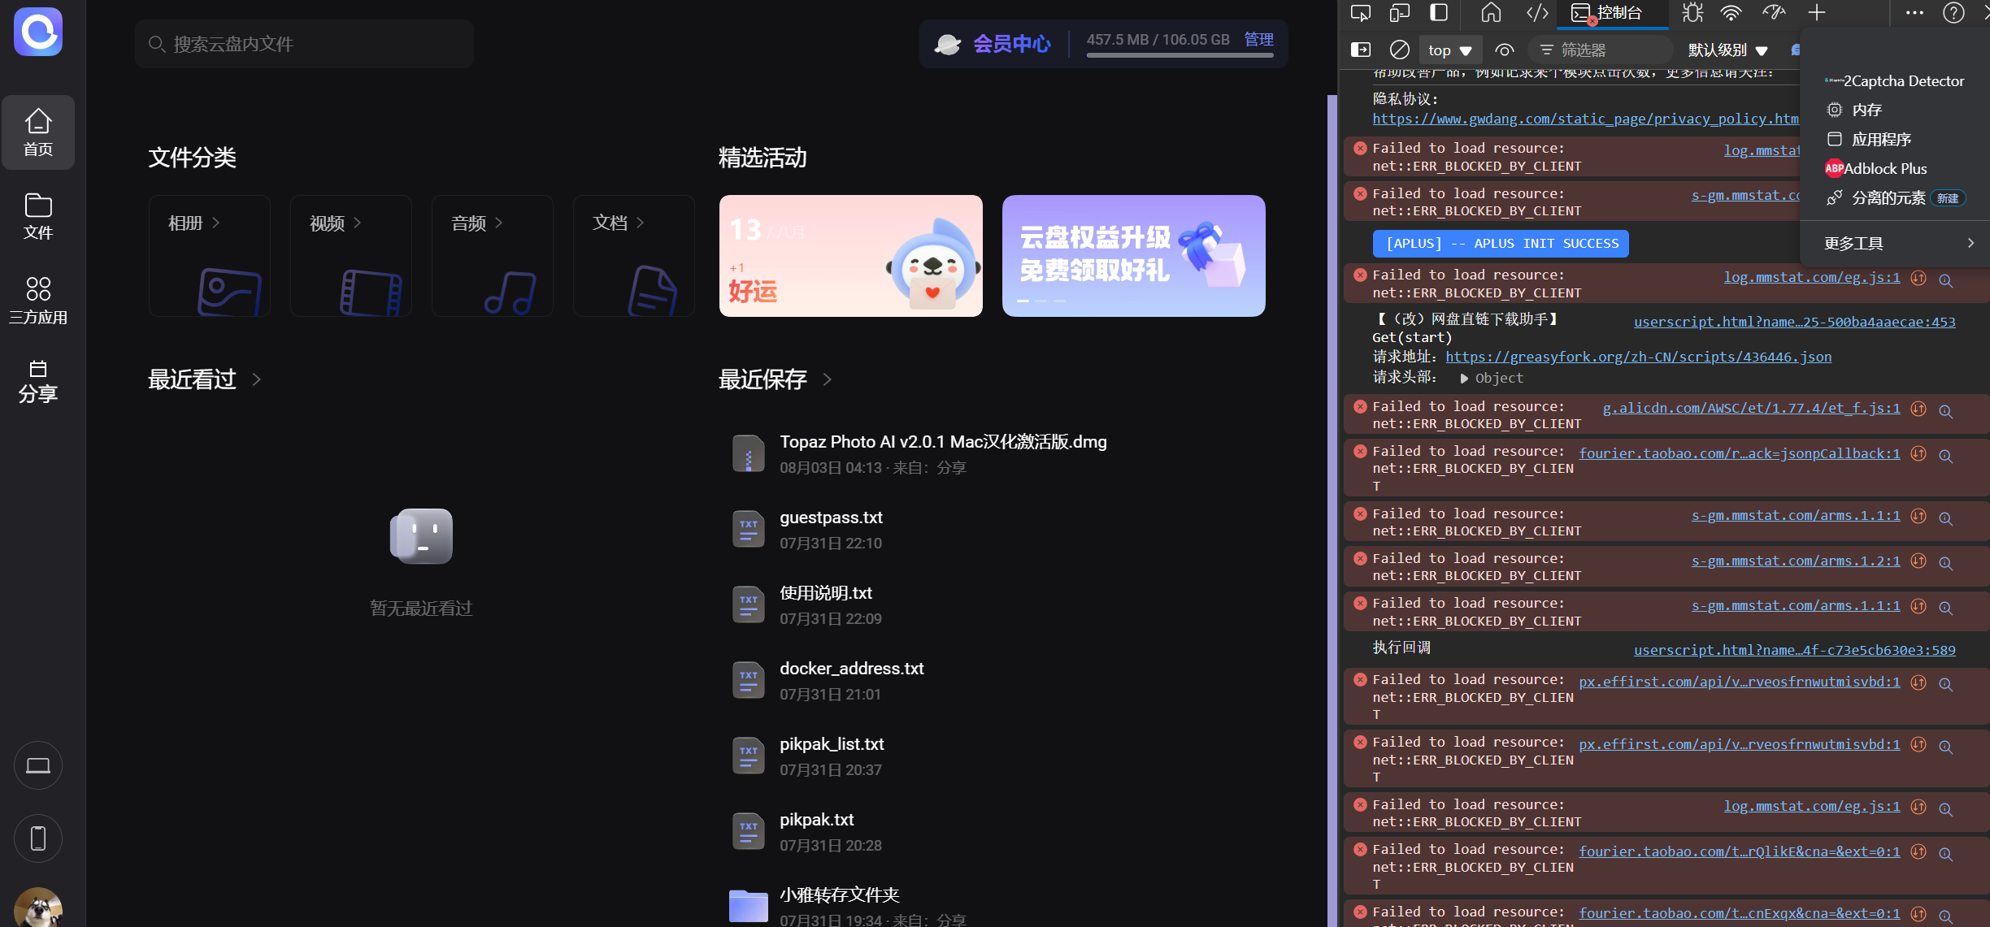This screenshot has height=927, width=1990.
Task: Click the inspect element picker icon
Action: (1360, 13)
